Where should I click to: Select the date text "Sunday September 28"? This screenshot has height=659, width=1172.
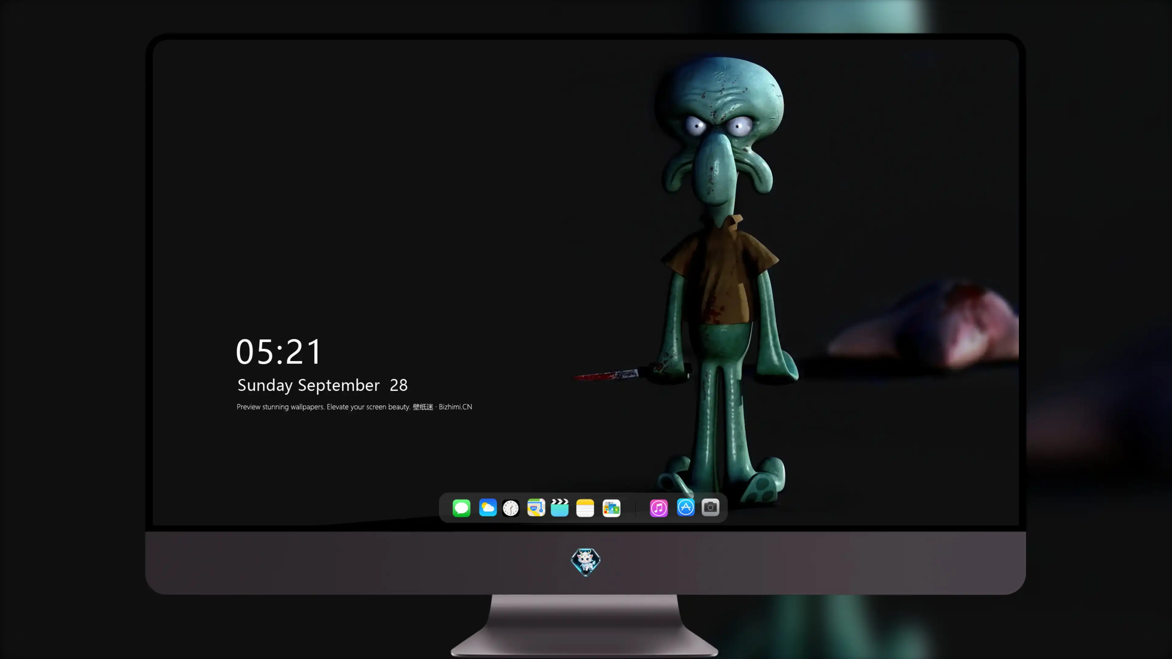pyautogui.click(x=323, y=385)
